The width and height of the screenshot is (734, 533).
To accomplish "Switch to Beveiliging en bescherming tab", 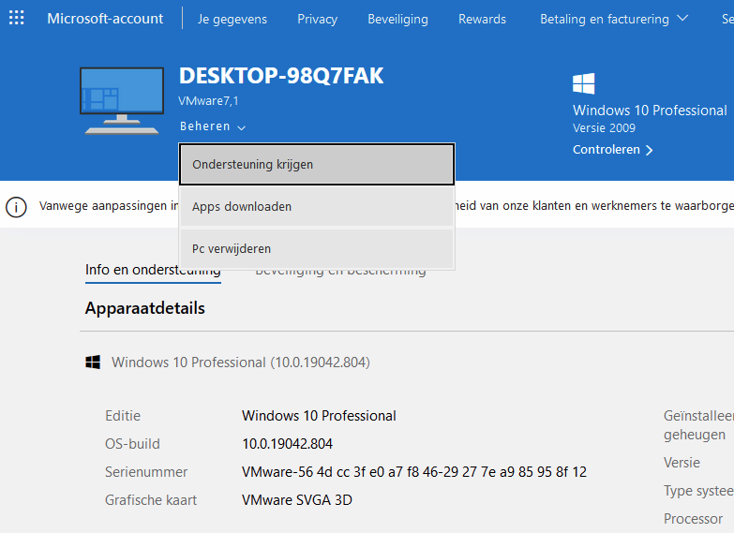I will (x=340, y=273).
